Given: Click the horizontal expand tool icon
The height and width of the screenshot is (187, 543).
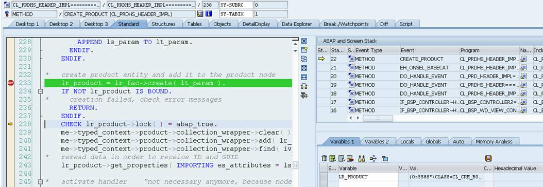Looking at the screenshot, I should (304, 77).
